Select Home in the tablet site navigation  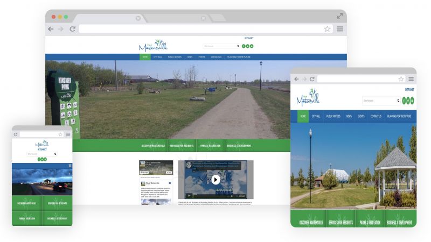point(303,116)
